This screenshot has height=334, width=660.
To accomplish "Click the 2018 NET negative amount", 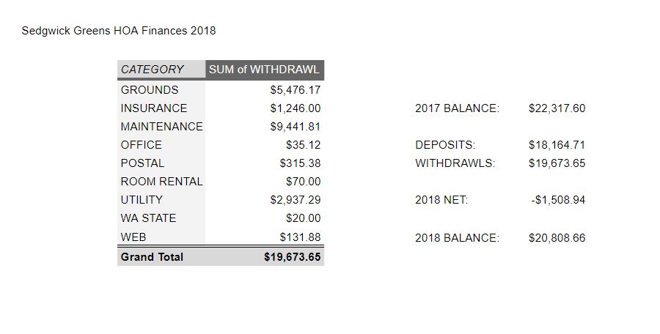I will tap(558, 200).
